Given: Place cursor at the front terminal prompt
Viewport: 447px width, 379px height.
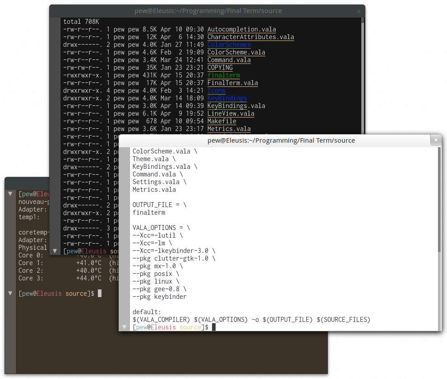Looking at the screenshot, I should (x=214, y=327).
